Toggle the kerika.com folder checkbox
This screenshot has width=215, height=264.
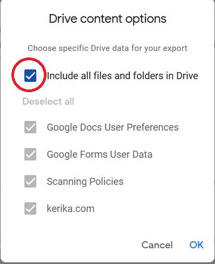[30, 208]
